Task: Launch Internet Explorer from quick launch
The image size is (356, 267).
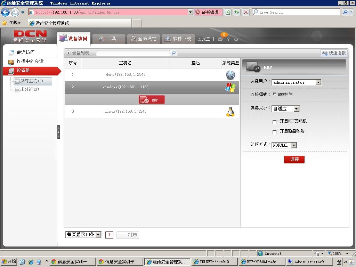Action: point(31,262)
